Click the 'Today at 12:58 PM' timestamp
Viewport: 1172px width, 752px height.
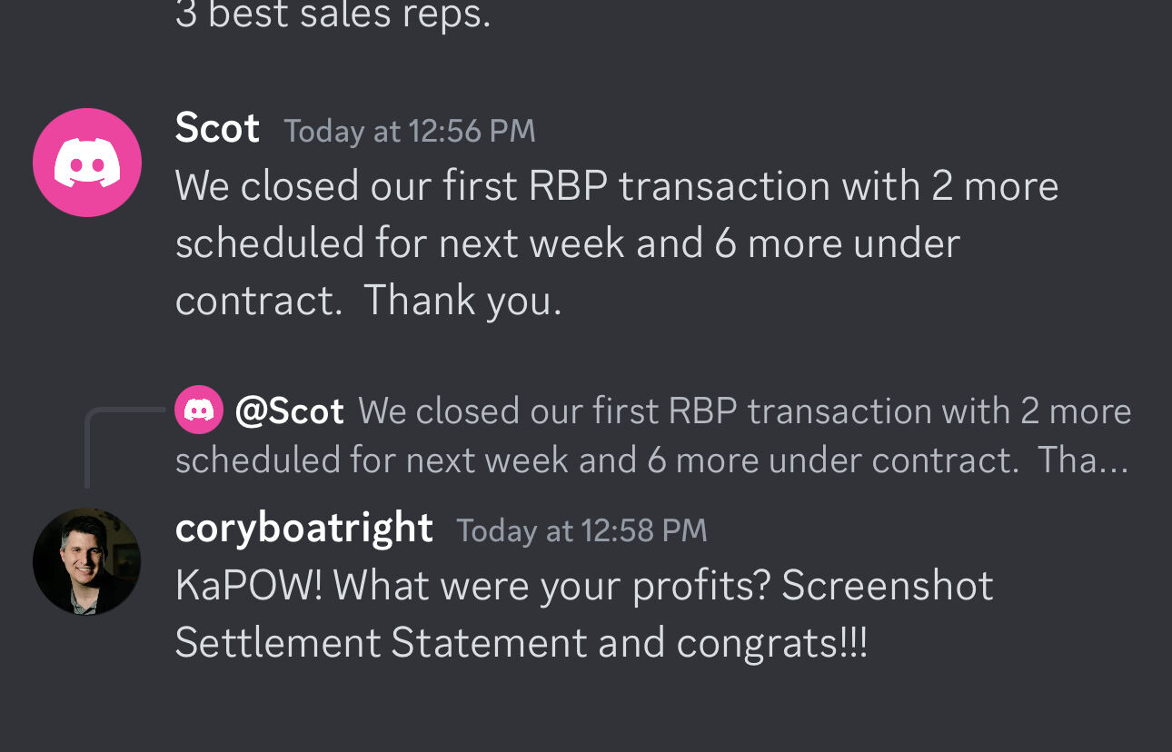click(581, 529)
